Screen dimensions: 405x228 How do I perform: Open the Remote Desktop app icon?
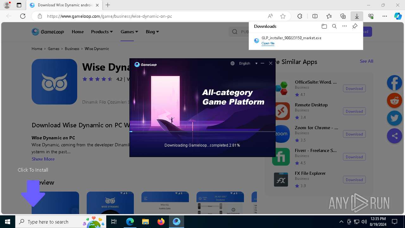pos(281,111)
